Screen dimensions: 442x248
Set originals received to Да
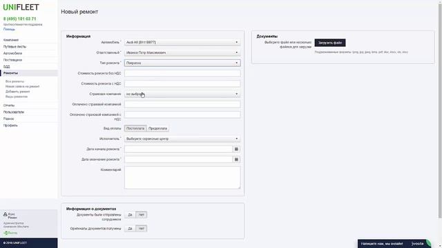click(x=130, y=229)
